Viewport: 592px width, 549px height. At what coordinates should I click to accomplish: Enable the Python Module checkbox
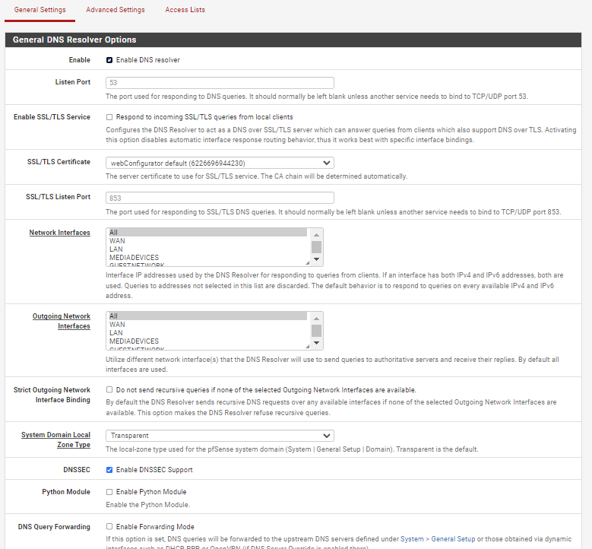109,492
